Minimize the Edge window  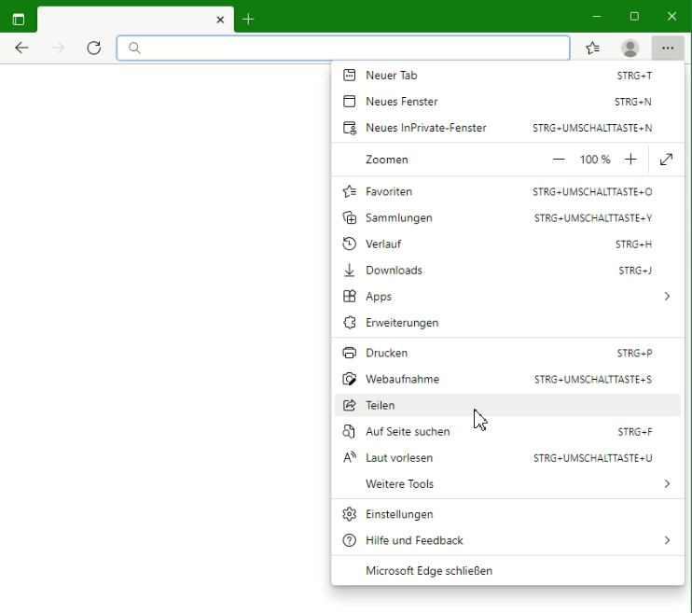pos(597,17)
